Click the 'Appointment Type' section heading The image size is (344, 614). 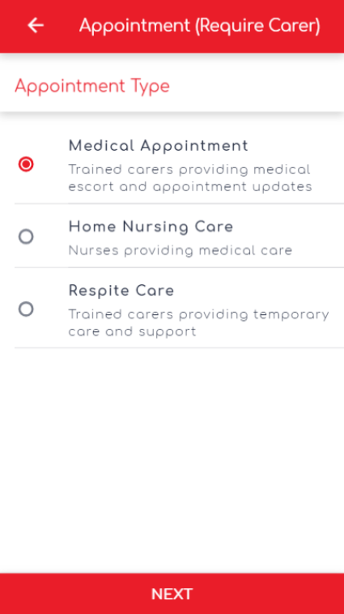[92, 87]
